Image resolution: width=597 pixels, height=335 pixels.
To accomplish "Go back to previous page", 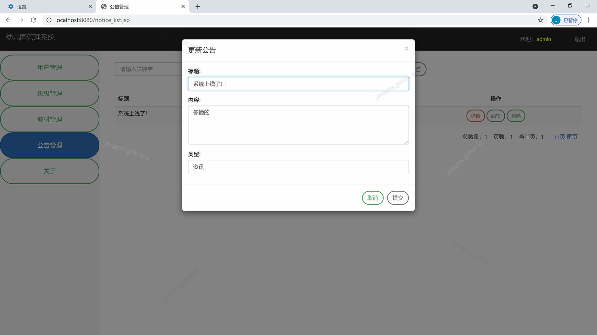I will pos(9,20).
